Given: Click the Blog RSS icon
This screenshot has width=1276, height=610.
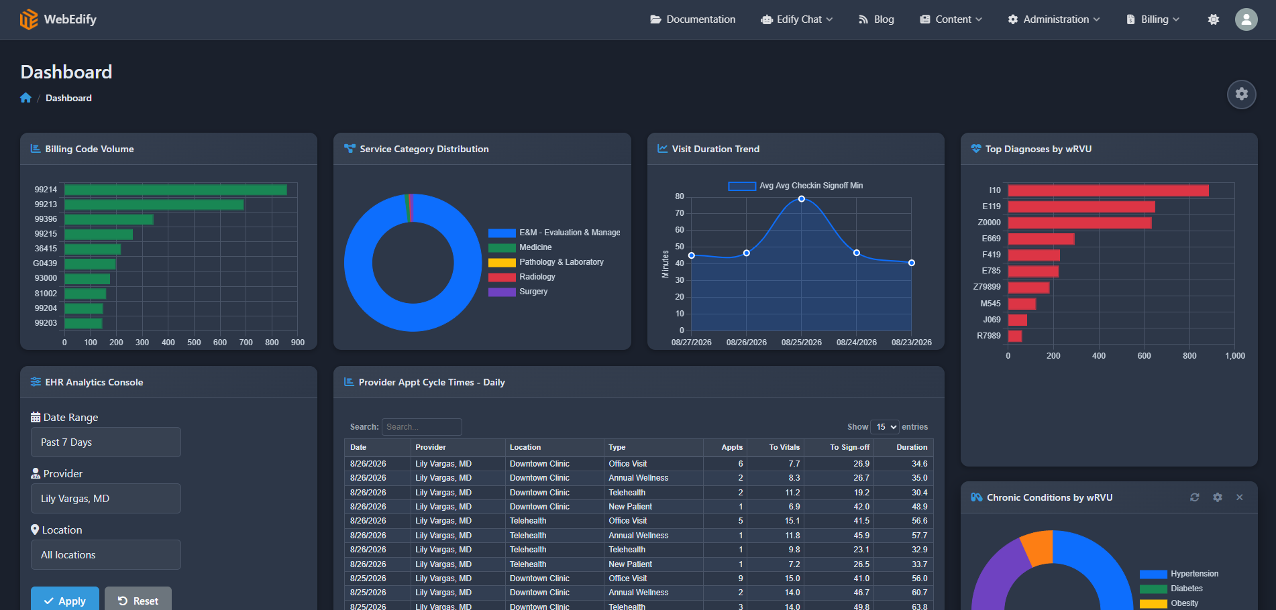Looking at the screenshot, I should pyautogui.click(x=863, y=19).
